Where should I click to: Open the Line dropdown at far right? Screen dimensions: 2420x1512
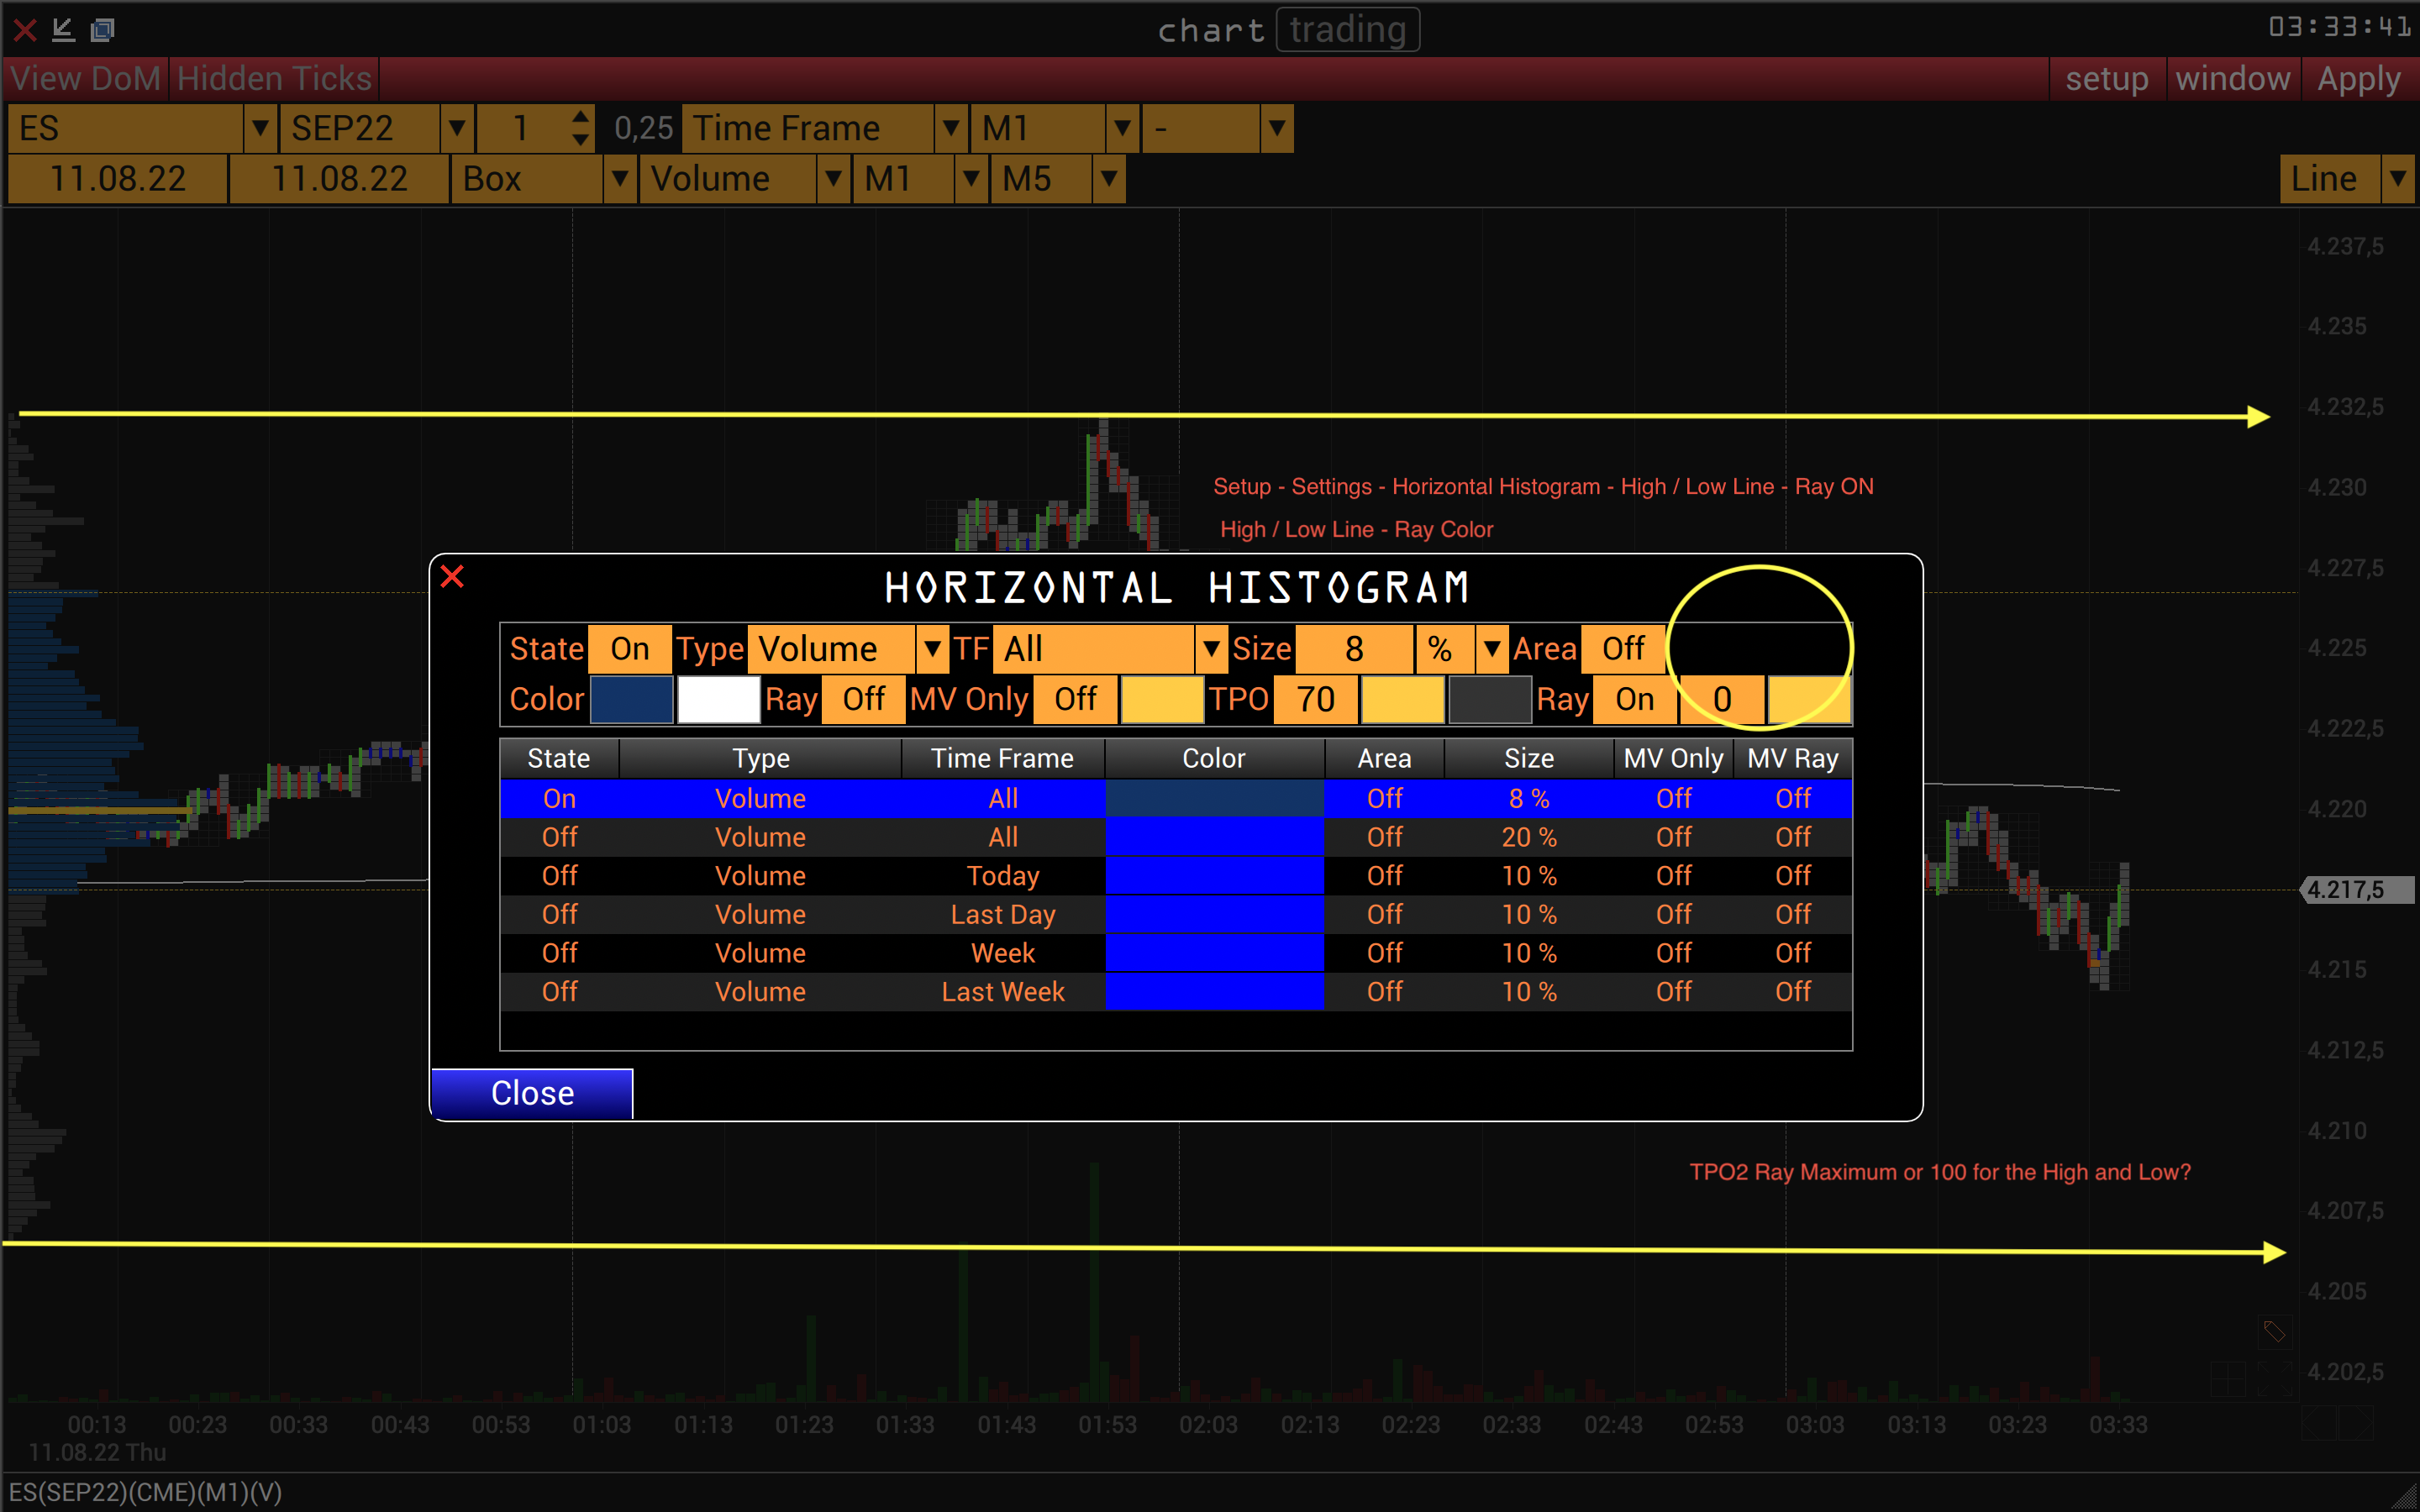(2397, 179)
